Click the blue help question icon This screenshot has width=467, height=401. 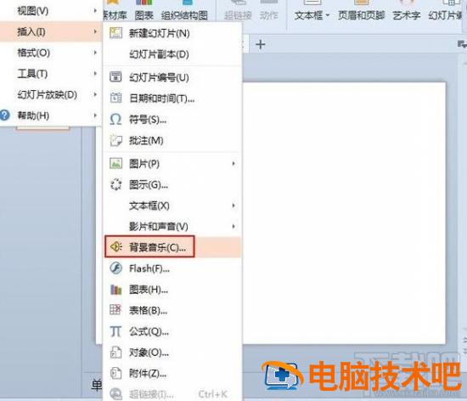coord(5,116)
